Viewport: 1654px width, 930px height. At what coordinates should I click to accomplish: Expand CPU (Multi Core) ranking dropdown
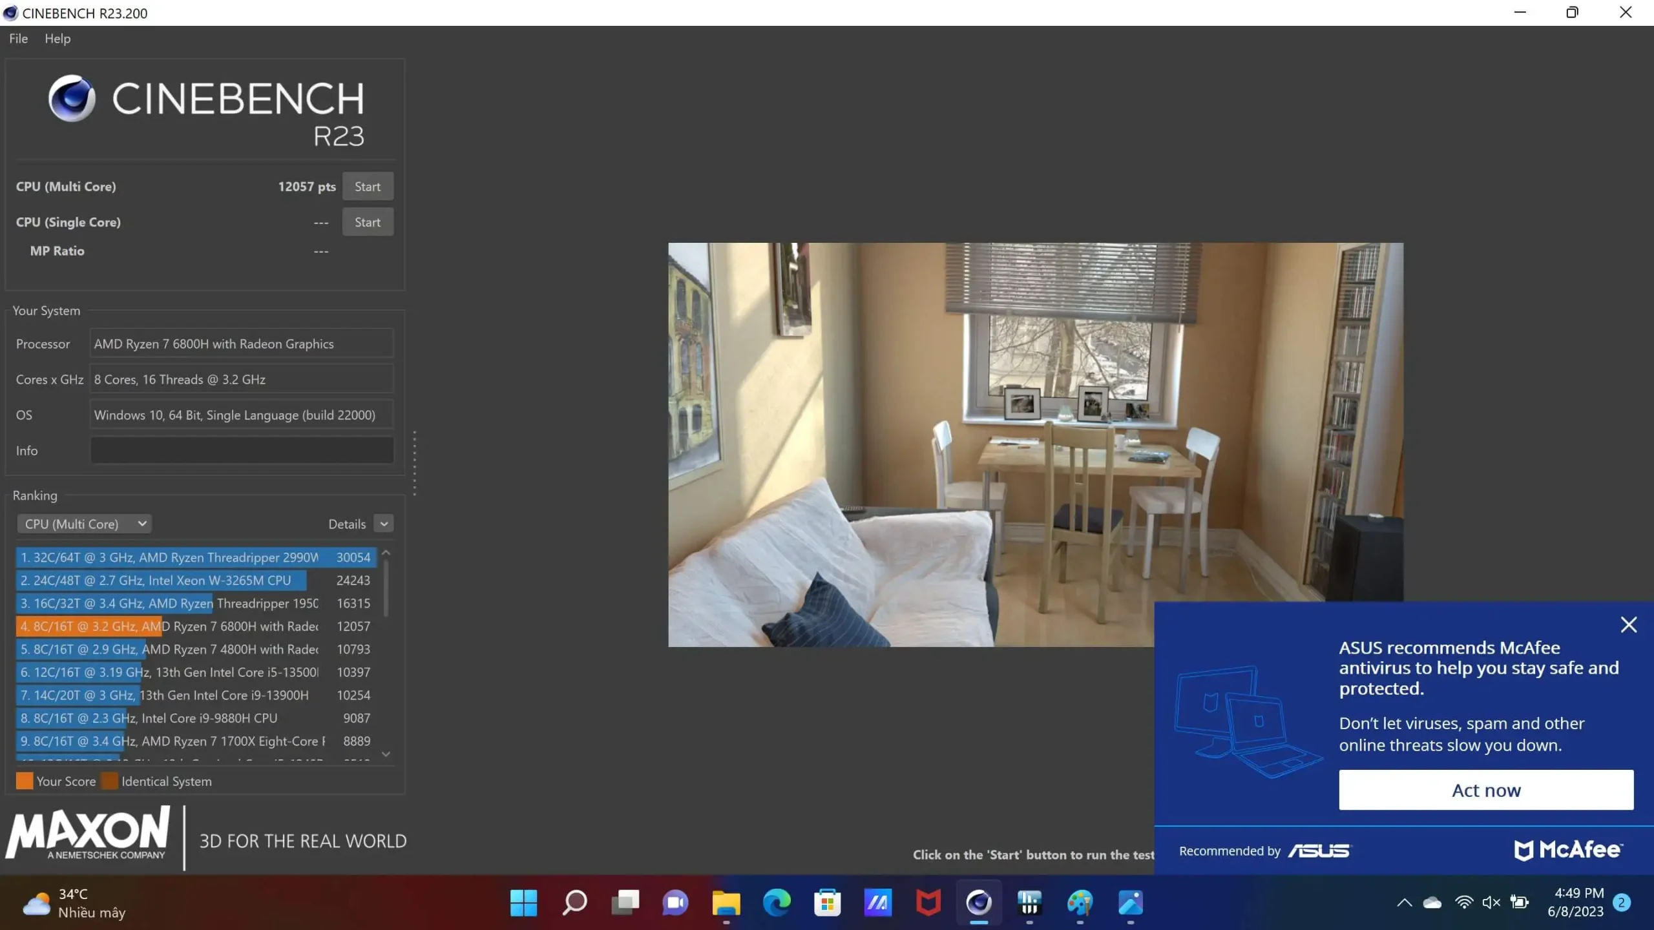[x=85, y=524]
